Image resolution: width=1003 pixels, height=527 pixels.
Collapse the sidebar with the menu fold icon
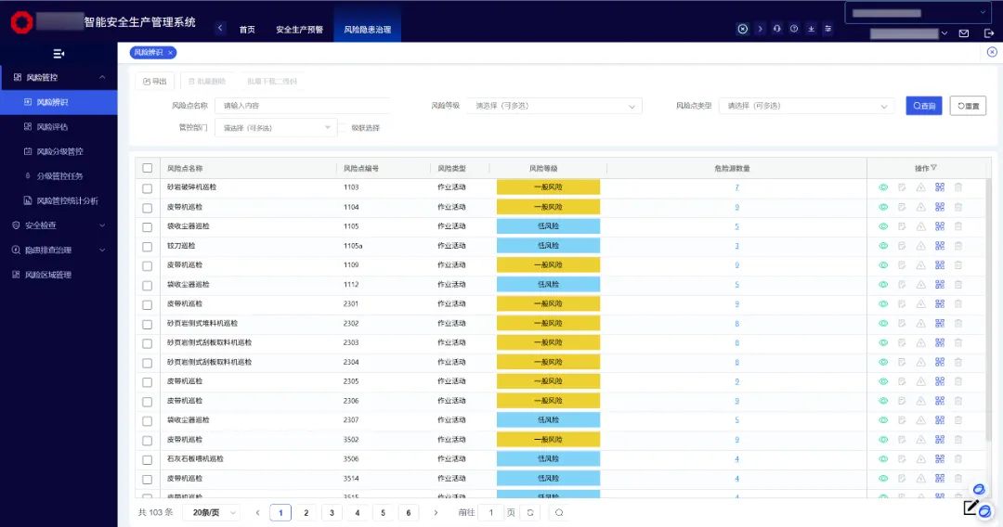[x=59, y=54]
